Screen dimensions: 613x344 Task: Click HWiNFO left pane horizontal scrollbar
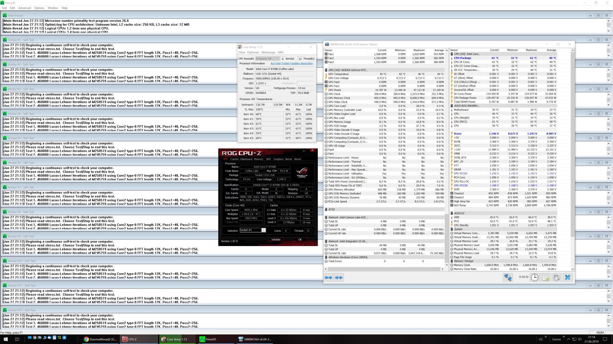pyautogui.click(x=383, y=269)
